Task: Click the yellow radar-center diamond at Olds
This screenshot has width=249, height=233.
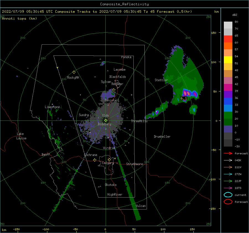Action: [106, 121]
